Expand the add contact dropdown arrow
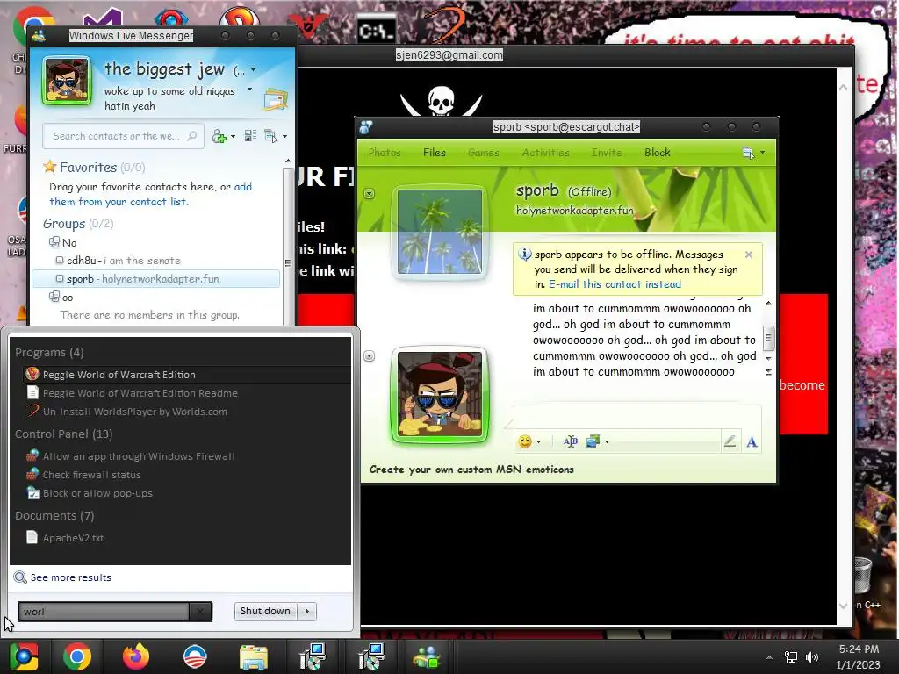899x674 pixels. [233, 136]
